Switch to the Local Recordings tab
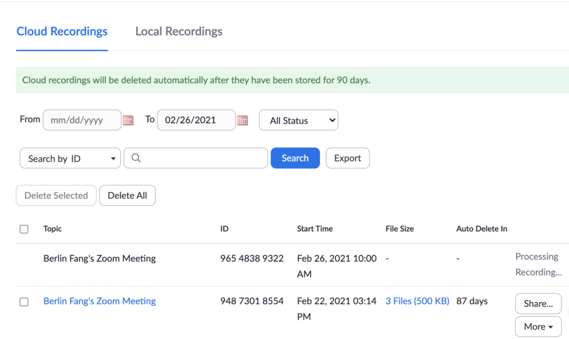The width and height of the screenshot is (569, 339). click(179, 32)
